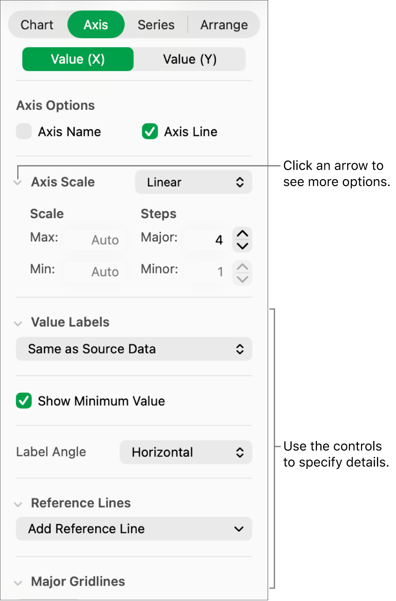The width and height of the screenshot is (396, 601).
Task: Collapse the Reference Lines section arrow
Action: pyautogui.click(x=18, y=504)
